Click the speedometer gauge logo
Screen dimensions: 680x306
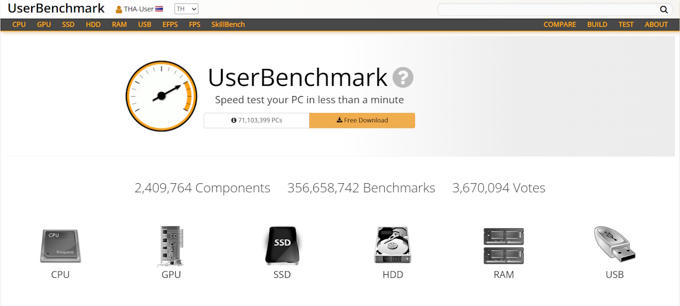pyautogui.click(x=161, y=96)
